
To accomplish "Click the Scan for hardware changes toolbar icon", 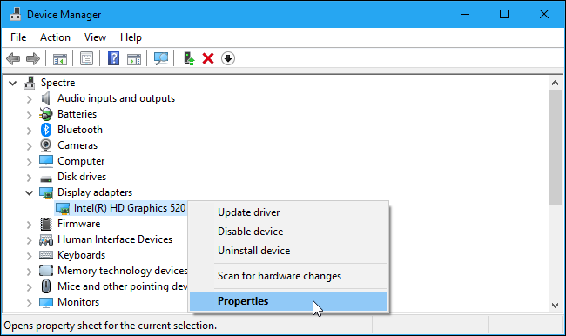I will 161,58.
